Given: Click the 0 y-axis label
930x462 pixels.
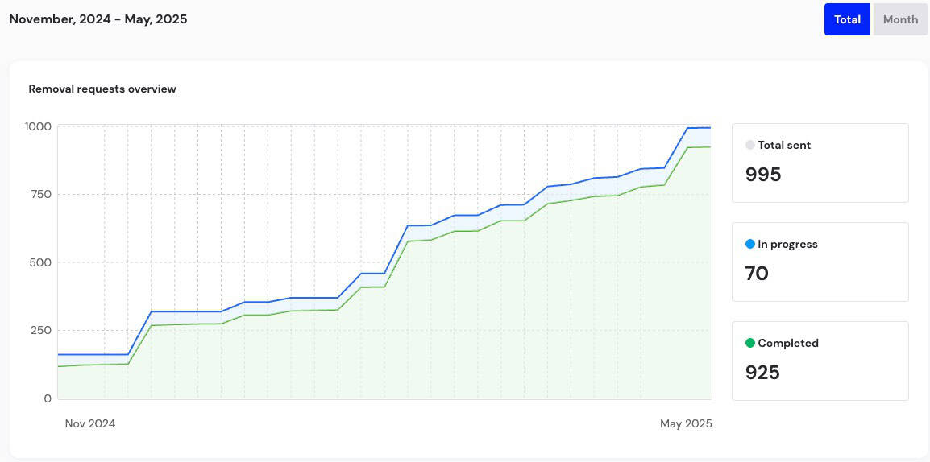Looking at the screenshot, I should click(48, 398).
